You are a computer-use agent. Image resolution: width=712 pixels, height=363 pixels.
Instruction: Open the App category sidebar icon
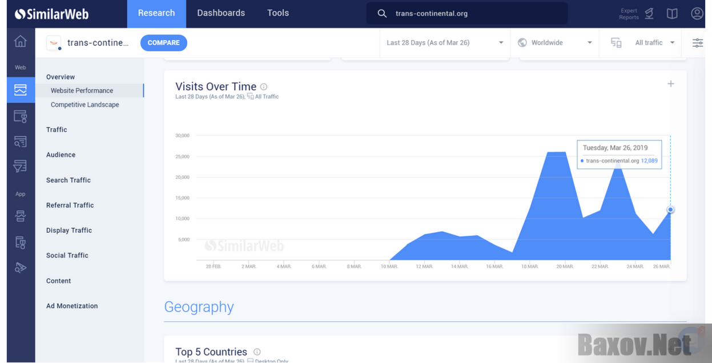pos(21,243)
